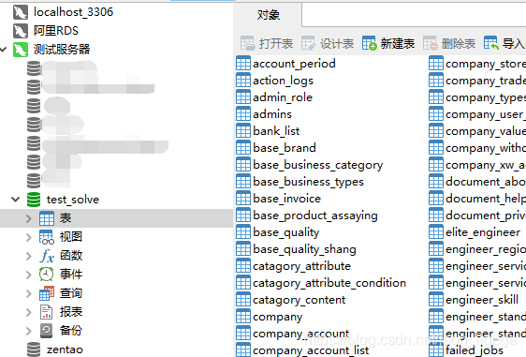Switch to the 对象 objects tab
Screen dimensions: 526x357
[x=268, y=15]
